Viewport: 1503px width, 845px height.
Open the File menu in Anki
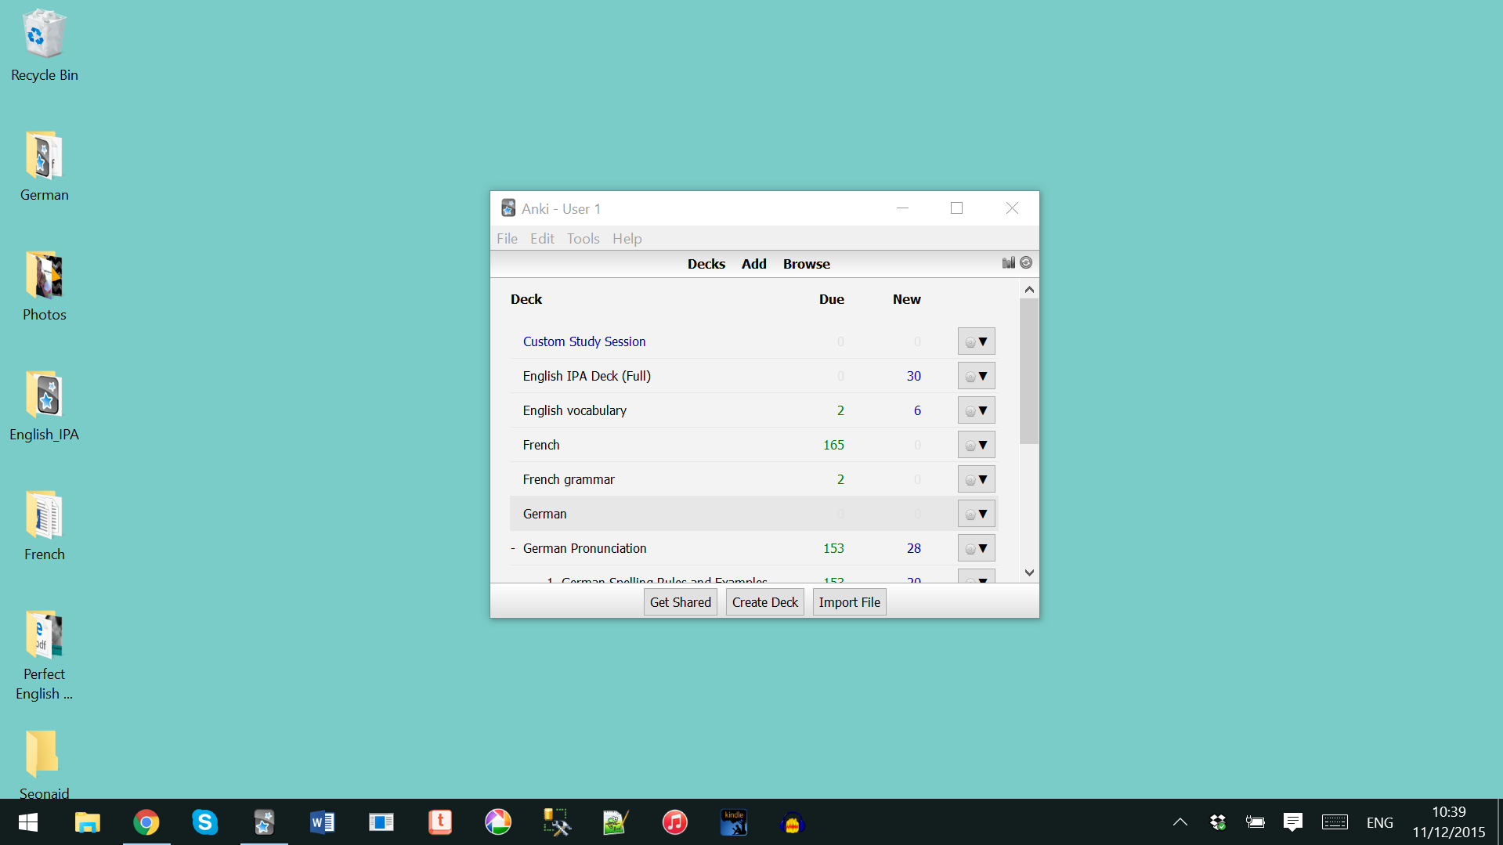[x=507, y=239]
